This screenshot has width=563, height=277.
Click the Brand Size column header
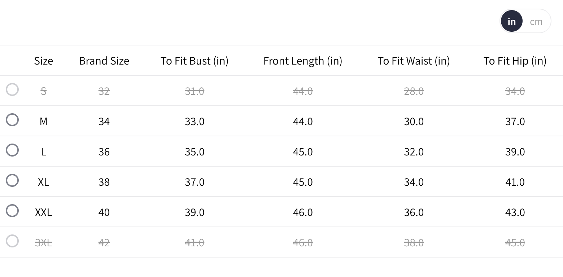point(104,61)
